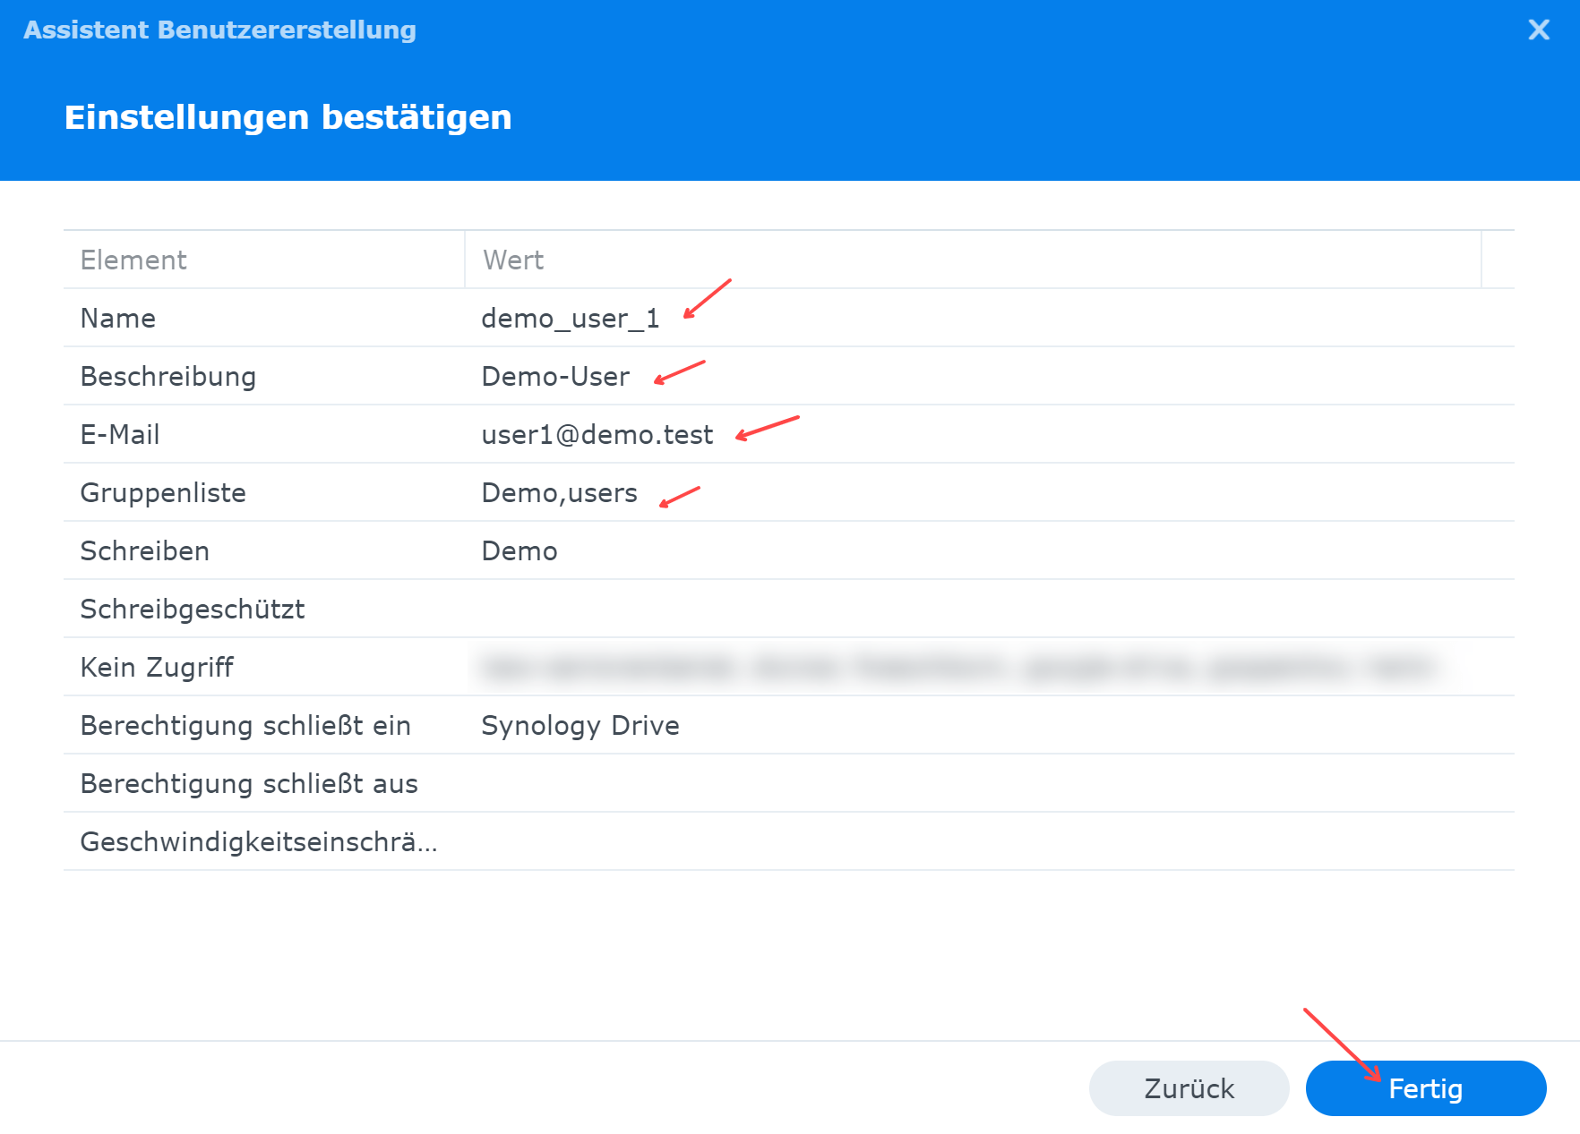1580x1134 pixels.
Task: Select the truncated Geschwindigkeitseinschrä... row
Action: point(259,842)
